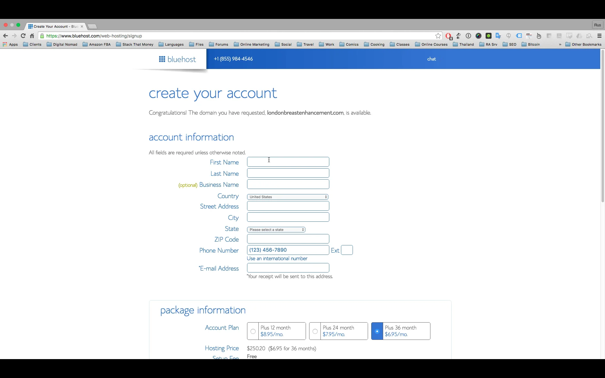Screen dimensions: 605x378
Task: Click the Google Hangouts extension icon
Action: click(x=509, y=36)
